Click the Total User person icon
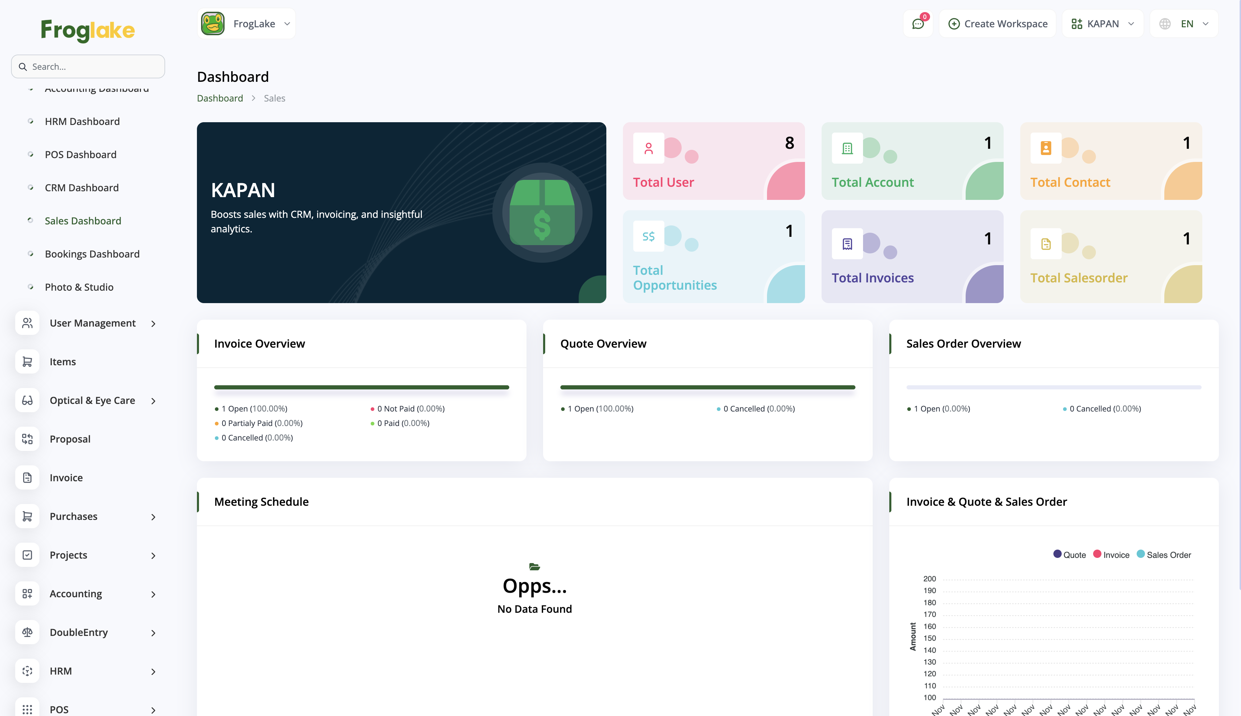Screen dimensions: 1241x716 (648, 148)
